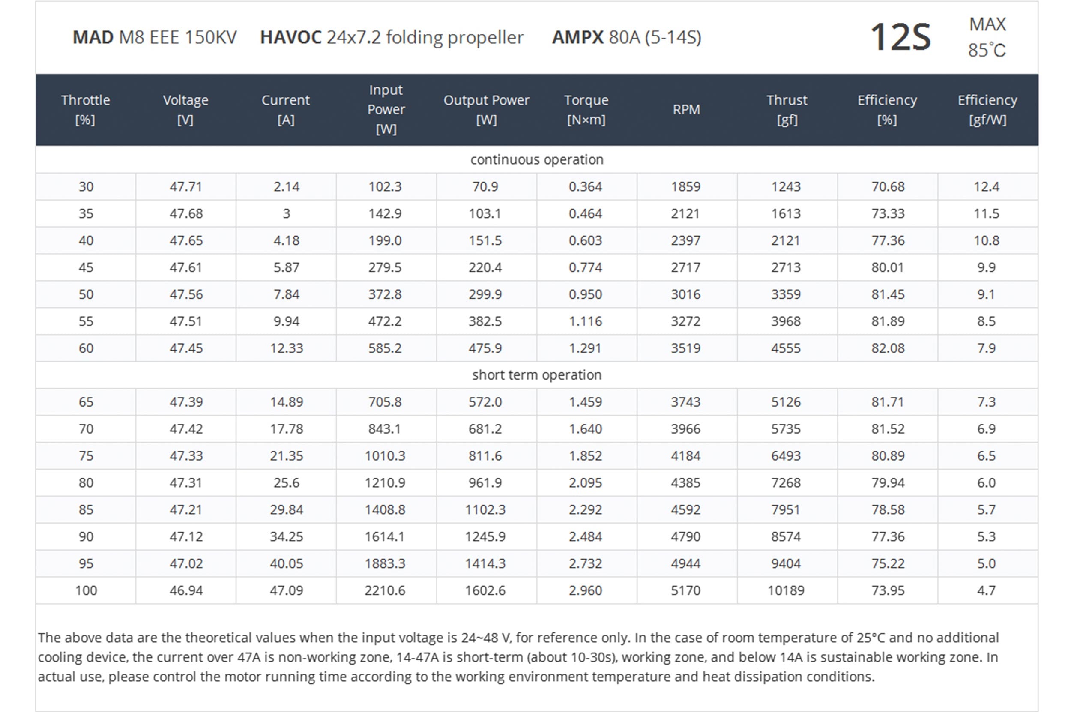Select the 82.08 efficiency cell
This screenshot has width=1071, height=725.
(x=888, y=348)
